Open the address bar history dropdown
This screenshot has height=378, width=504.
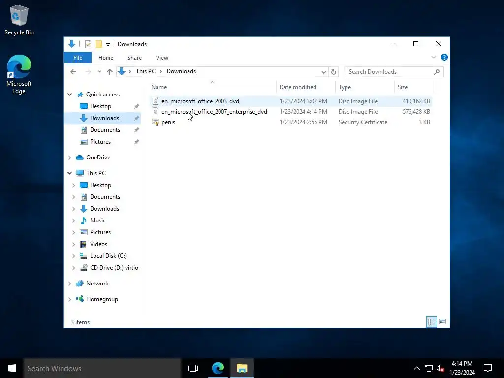(324, 72)
